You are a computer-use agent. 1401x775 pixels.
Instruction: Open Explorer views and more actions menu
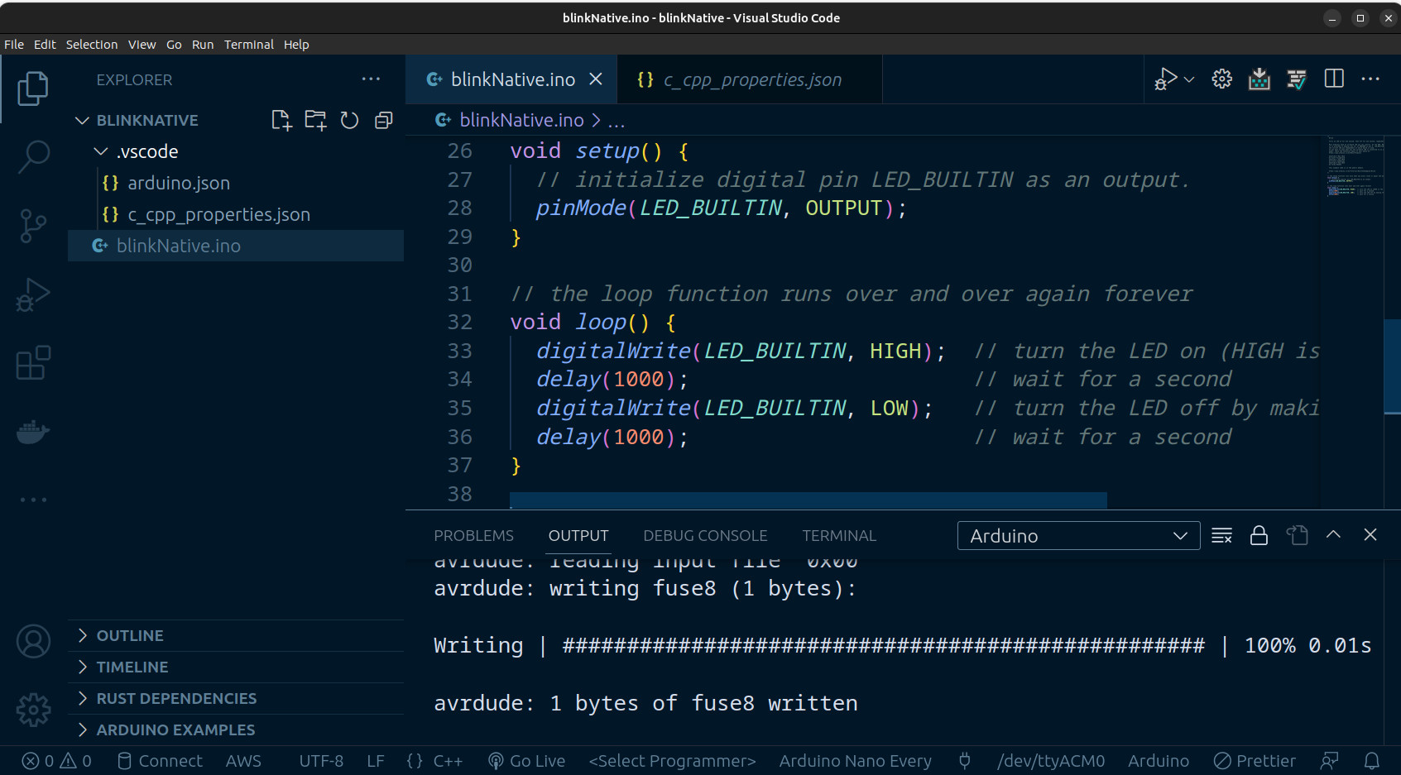coord(371,79)
